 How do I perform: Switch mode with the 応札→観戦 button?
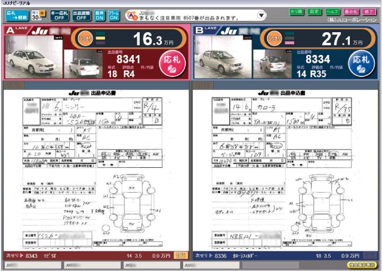click(17, 16)
